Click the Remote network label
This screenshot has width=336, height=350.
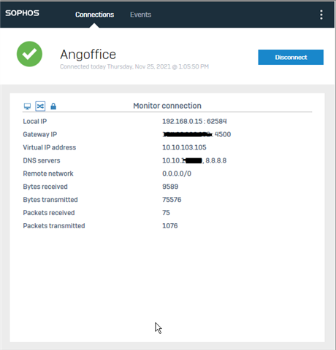48,174
